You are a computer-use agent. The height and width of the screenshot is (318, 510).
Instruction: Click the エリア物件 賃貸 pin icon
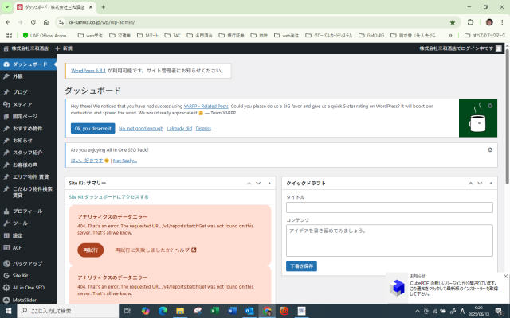(x=6, y=176)
